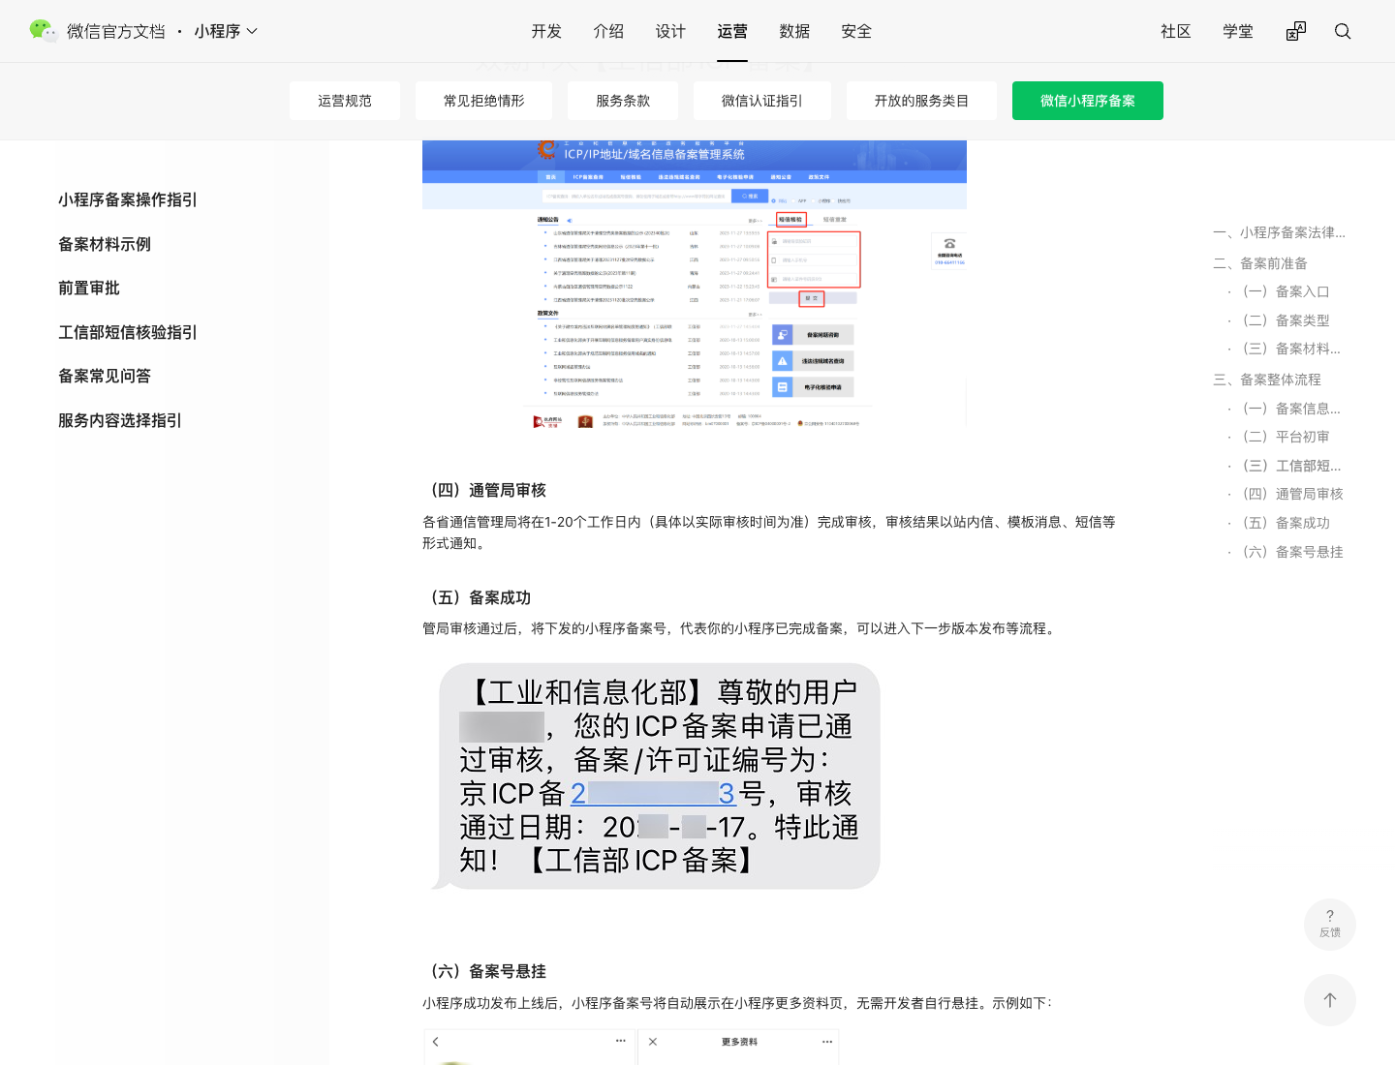Open the 数据 tab
1395x1065 pixels.
(x=794, y=31)
